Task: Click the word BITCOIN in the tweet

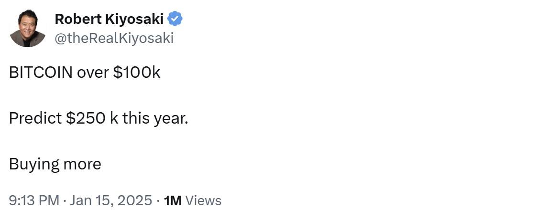Action: pyautogui.click(x=41, y=73)
